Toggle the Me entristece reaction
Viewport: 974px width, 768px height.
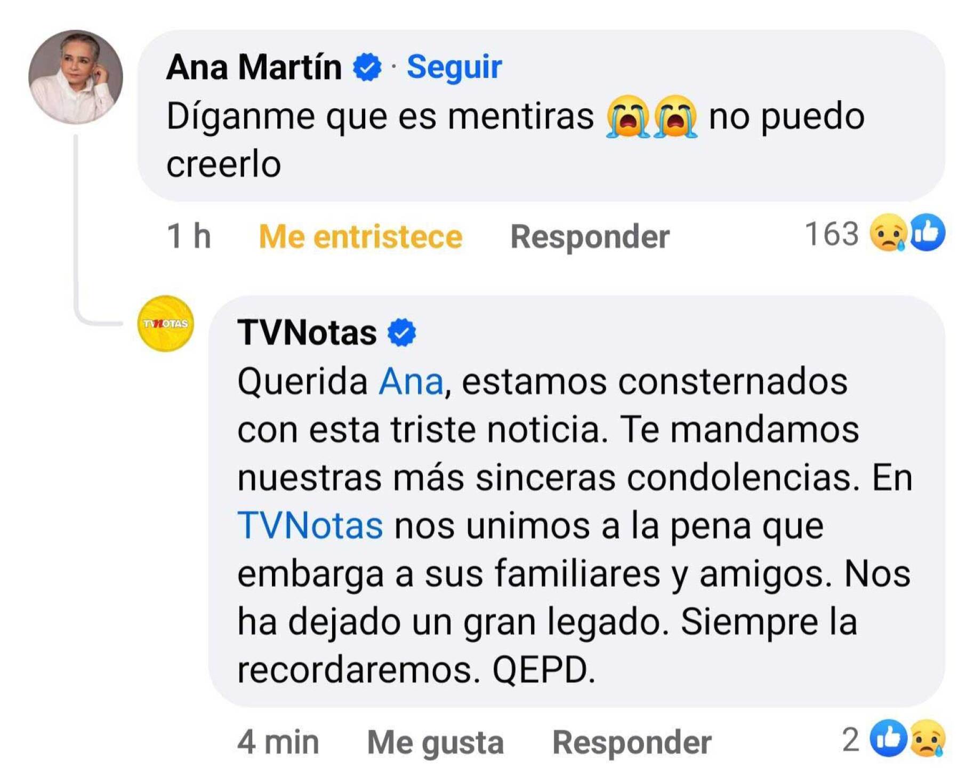click(x=360, y=236)
